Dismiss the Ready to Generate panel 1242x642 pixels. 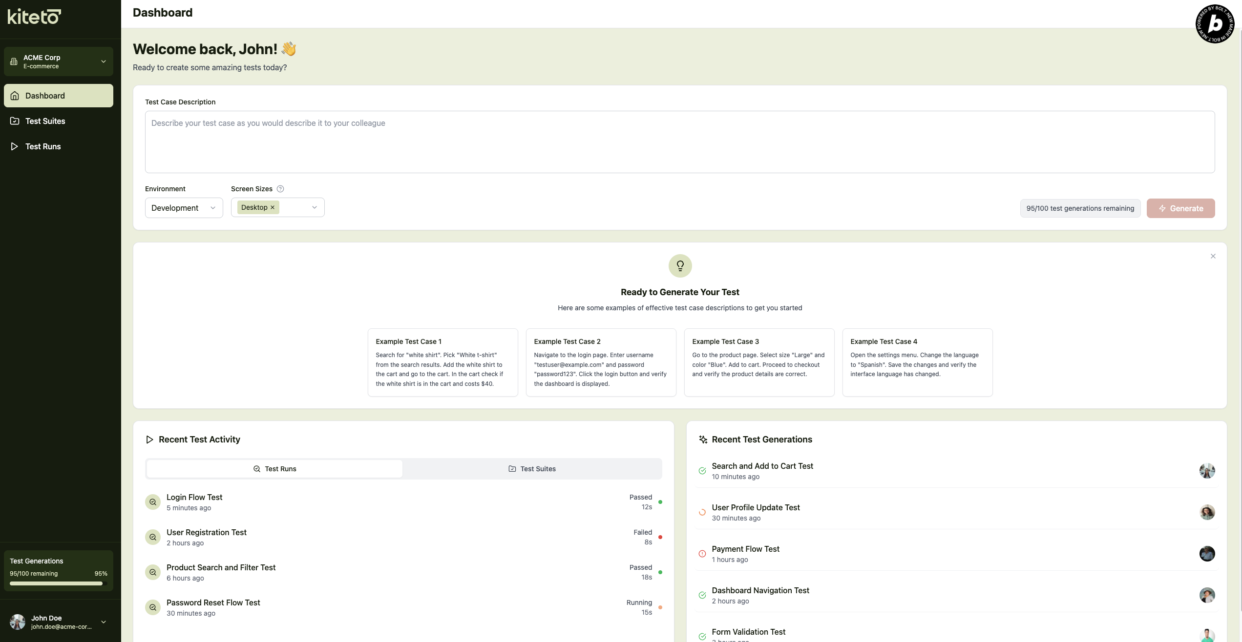pyautogui.click(x=1213, y=256)
